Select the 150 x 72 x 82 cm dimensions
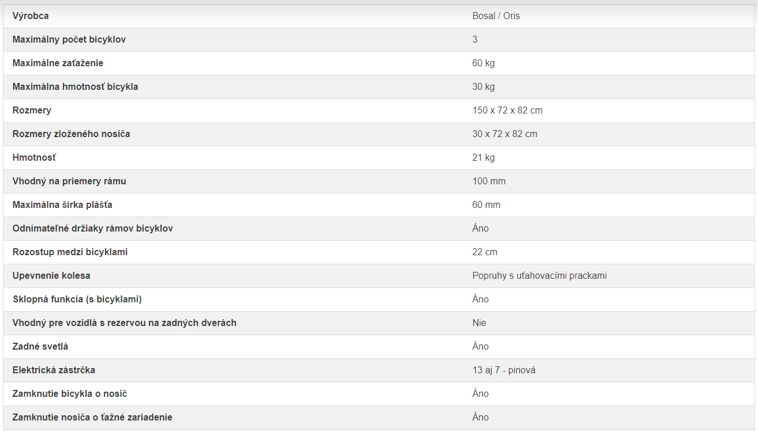 (x=508, y=111)
